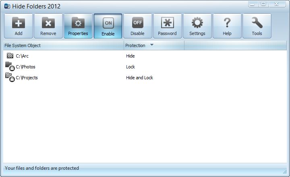This screenshot has width=290, height=177.
Task: Click the 'Hide' protection value for C:\Arc
Action: [130, 56]
